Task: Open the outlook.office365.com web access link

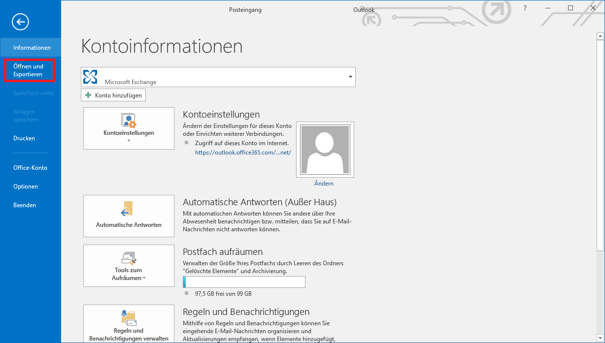Action: 243,153
